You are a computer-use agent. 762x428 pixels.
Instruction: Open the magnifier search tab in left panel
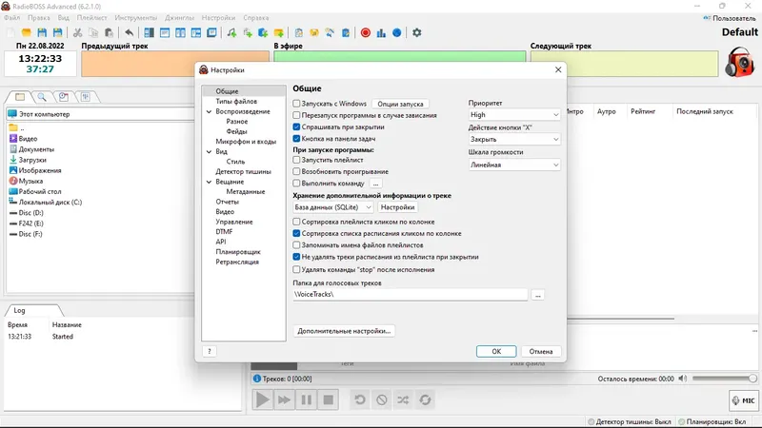click(x=42, y=97)
